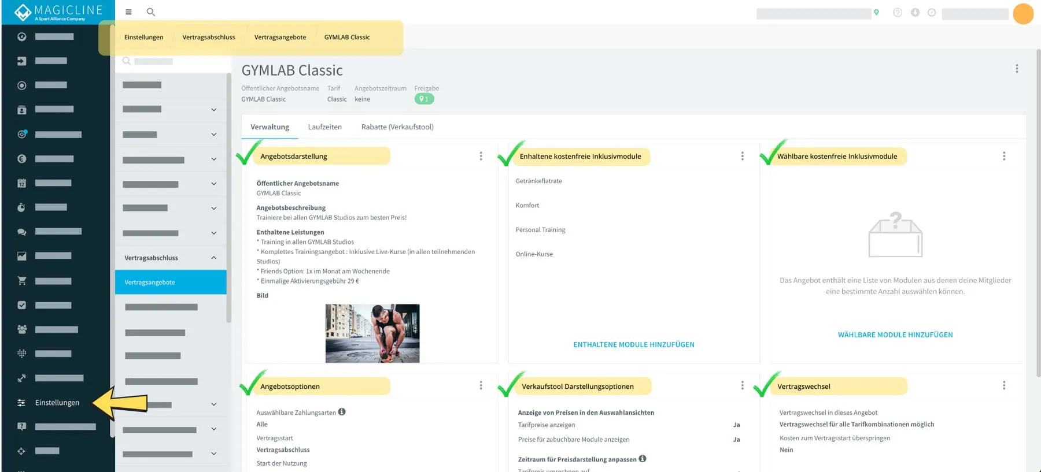Open Vertragswechsel card three-dot menu
Image resolution: width=1041 pixels, height=472 pixels.
tap(1004, 385)
